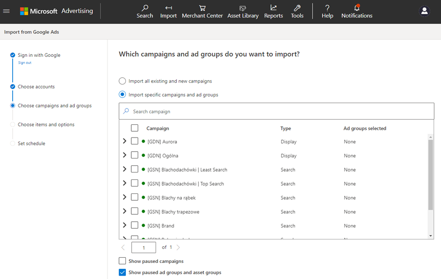Click the Search campaign input field

276,111
